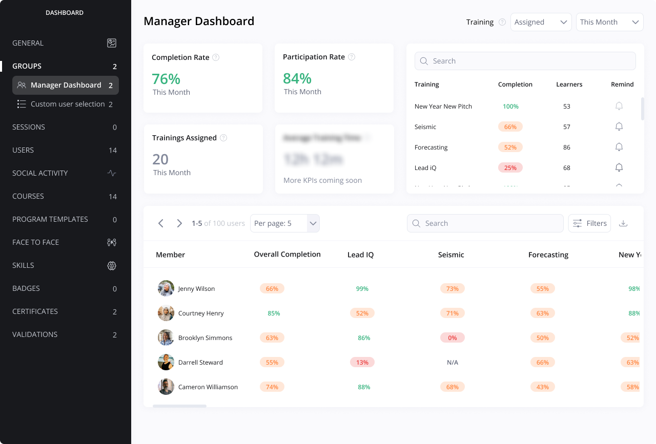Click help icon beside Training filter label
Image resolution: width=656 pixels, height=444 pixels.
[x=502, y=22]
